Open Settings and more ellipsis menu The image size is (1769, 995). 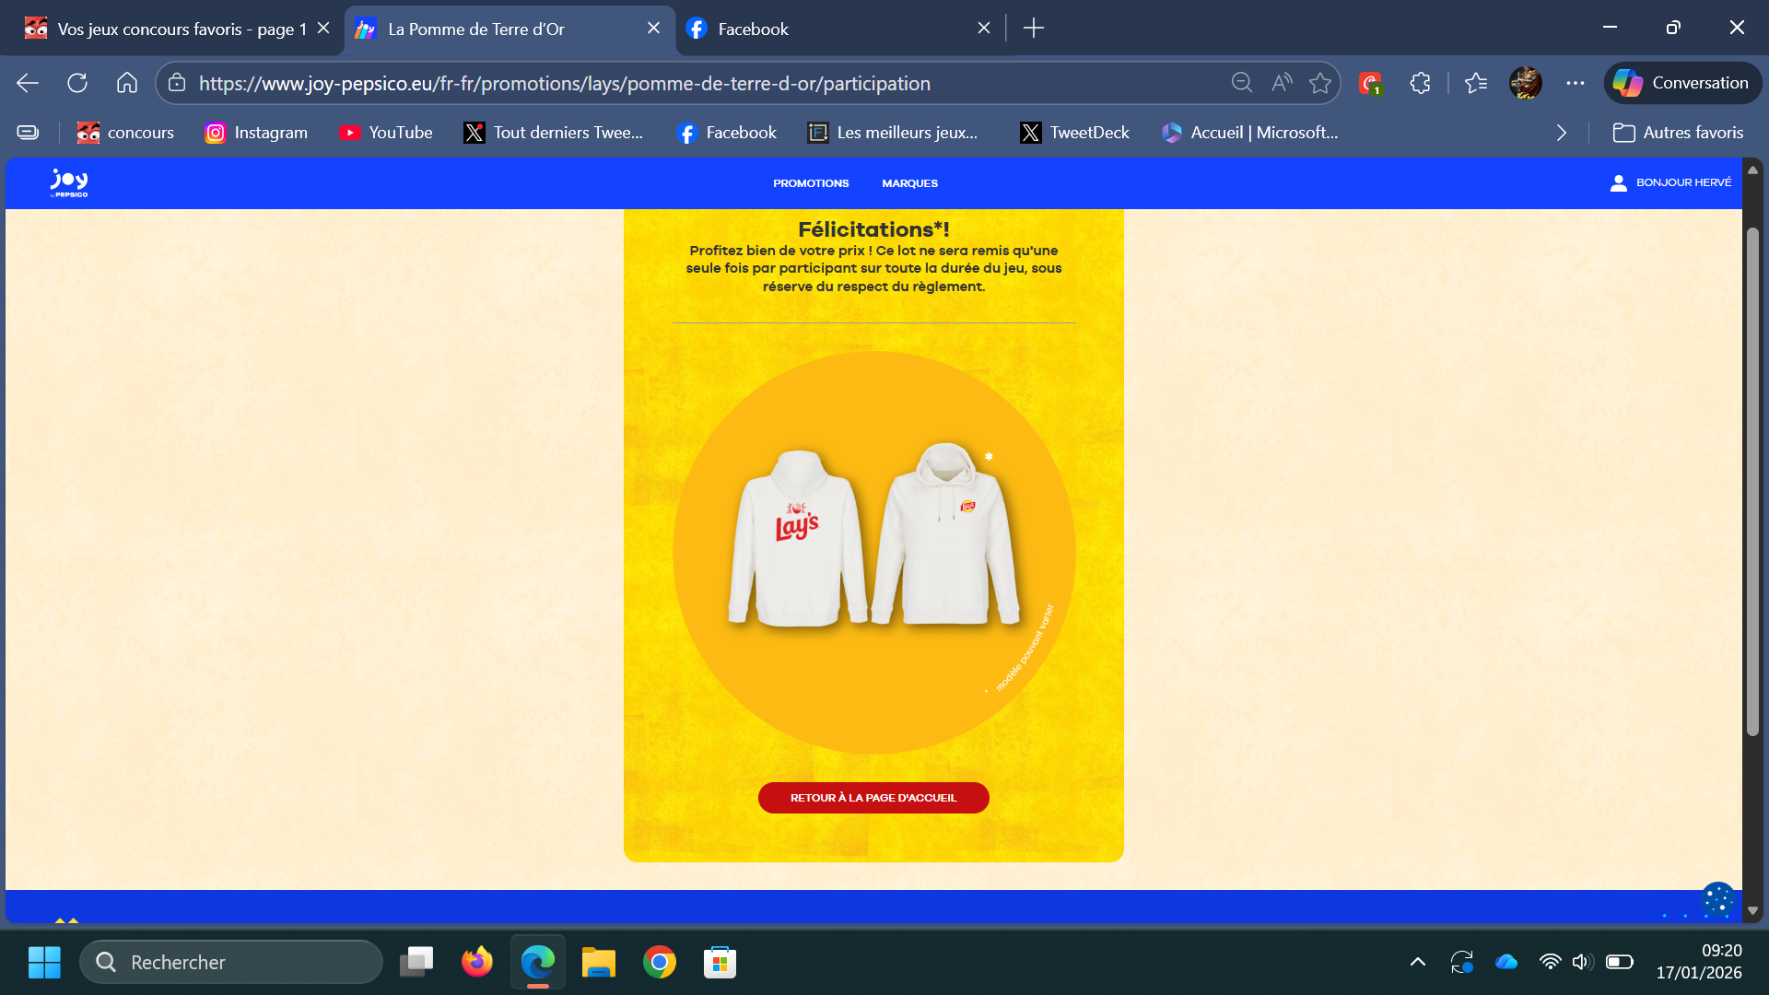(x=1576, y=83)
